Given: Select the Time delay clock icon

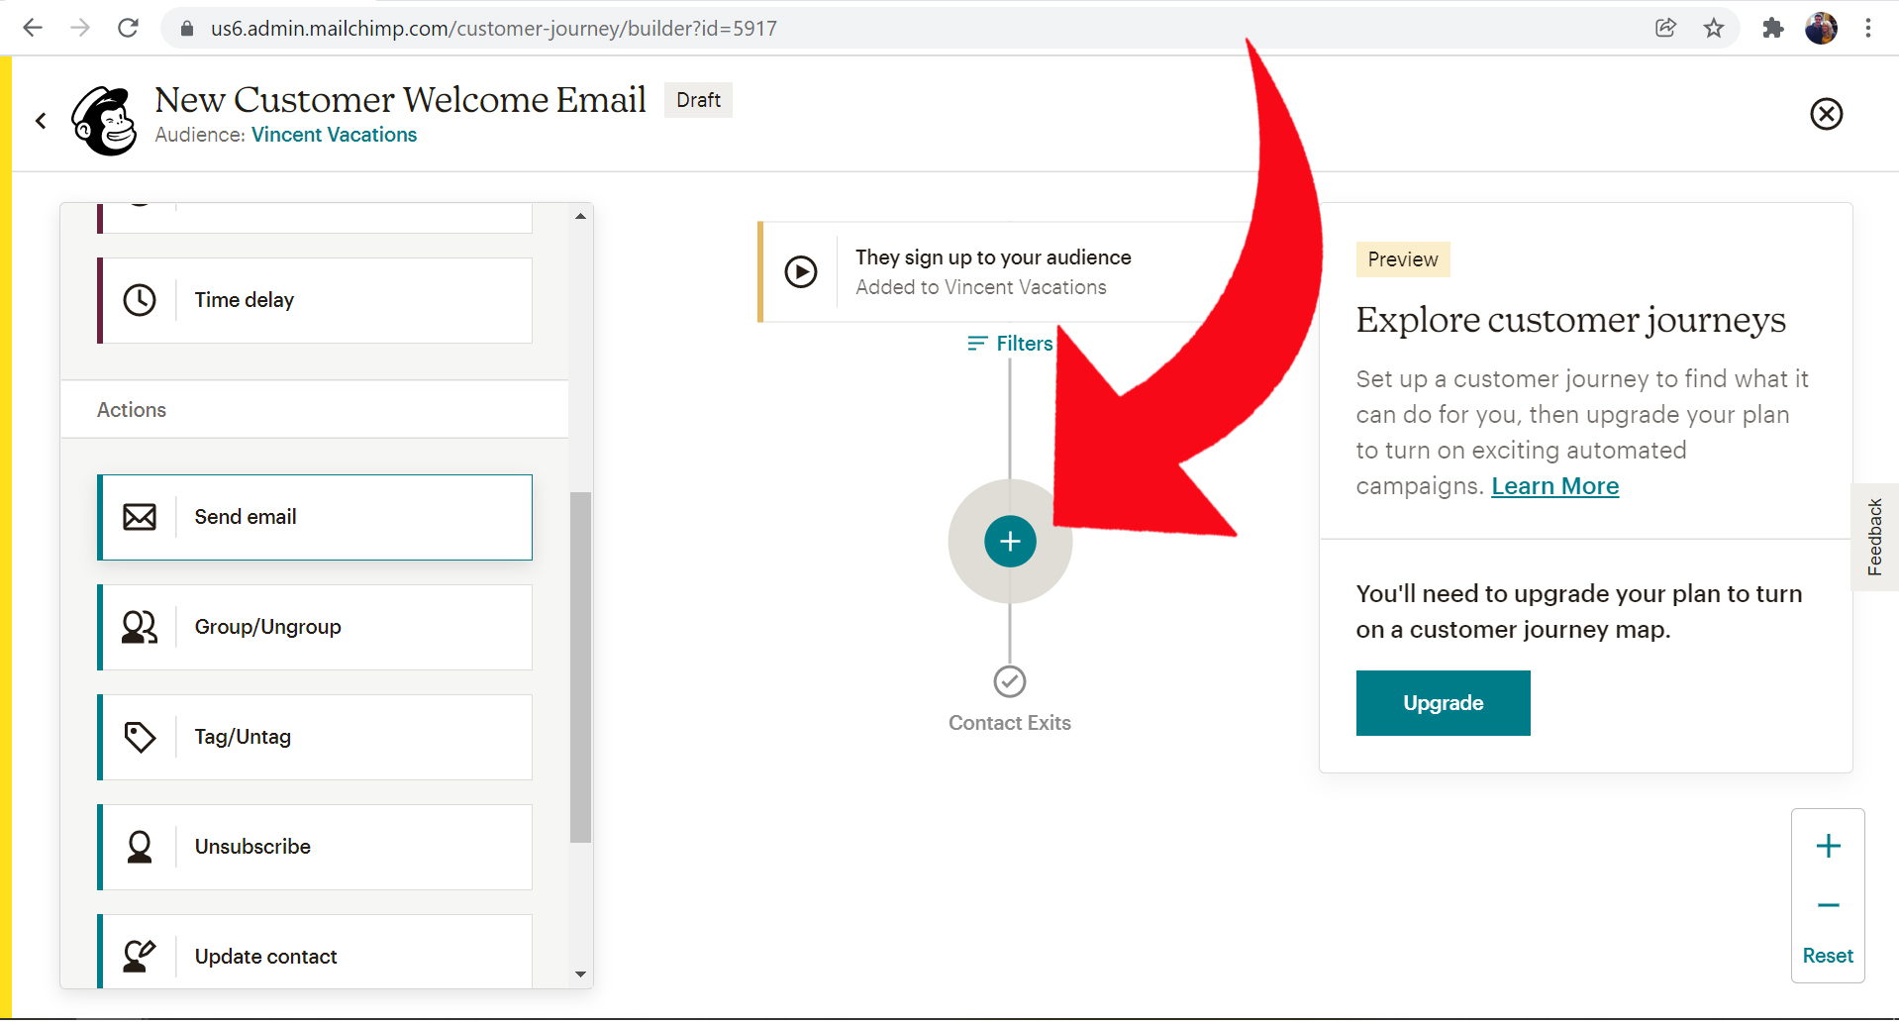Looking at the screenshot, I should click(x=140, y=300).
